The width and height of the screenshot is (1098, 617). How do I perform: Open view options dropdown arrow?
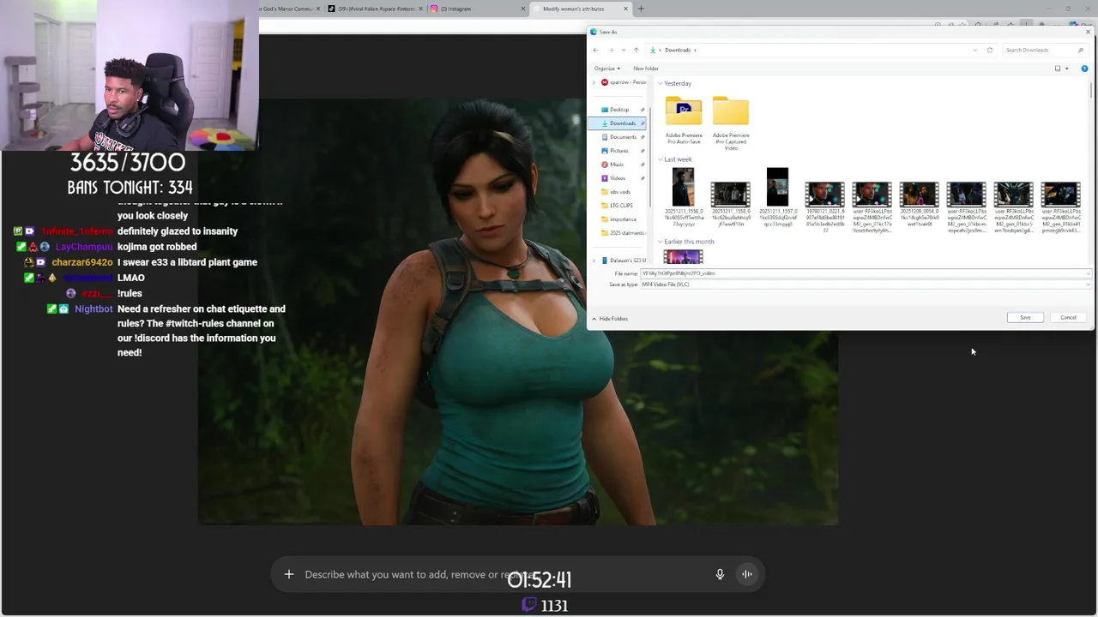click(1066, 69)
